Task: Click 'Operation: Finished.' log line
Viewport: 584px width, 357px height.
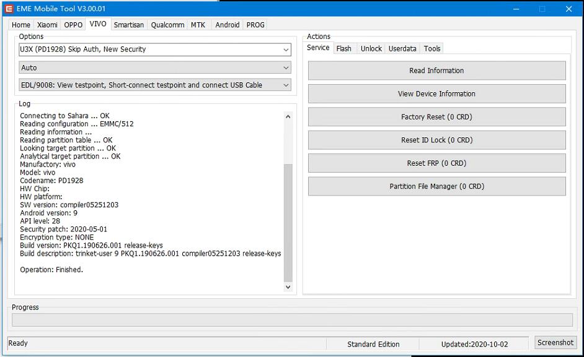Action: (51, 270)
